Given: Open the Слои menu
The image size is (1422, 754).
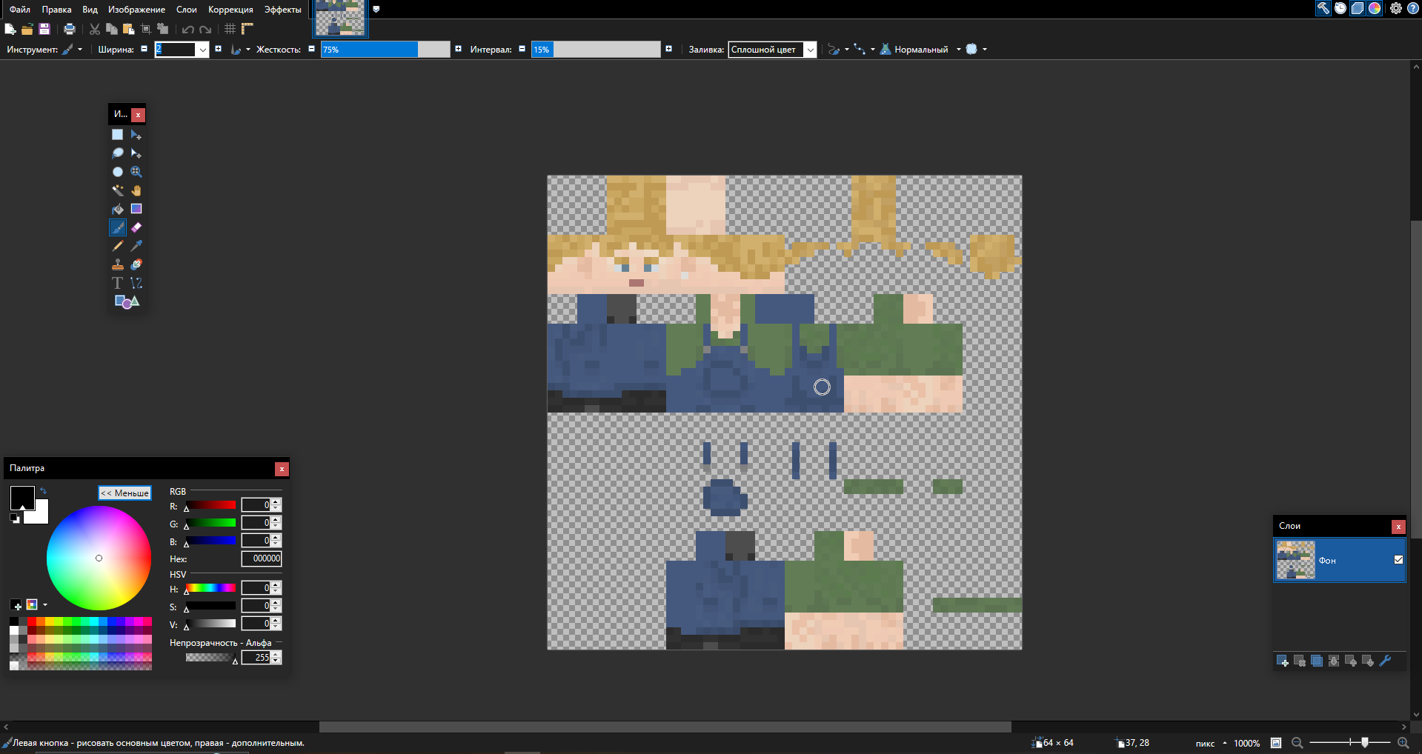Looking at the screenshot, I should [187, 10].
